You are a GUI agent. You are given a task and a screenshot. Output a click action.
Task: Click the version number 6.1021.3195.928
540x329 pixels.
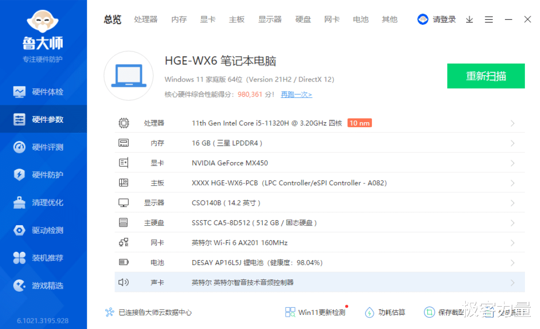tap(43, 321)
